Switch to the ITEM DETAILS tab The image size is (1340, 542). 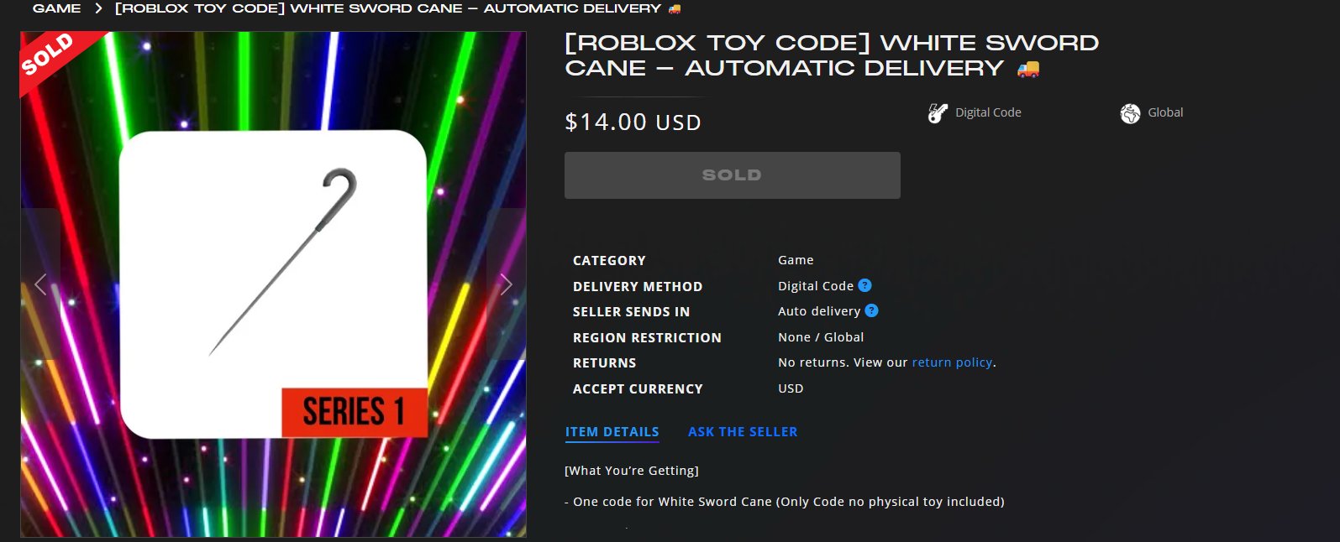coord(612,432)
